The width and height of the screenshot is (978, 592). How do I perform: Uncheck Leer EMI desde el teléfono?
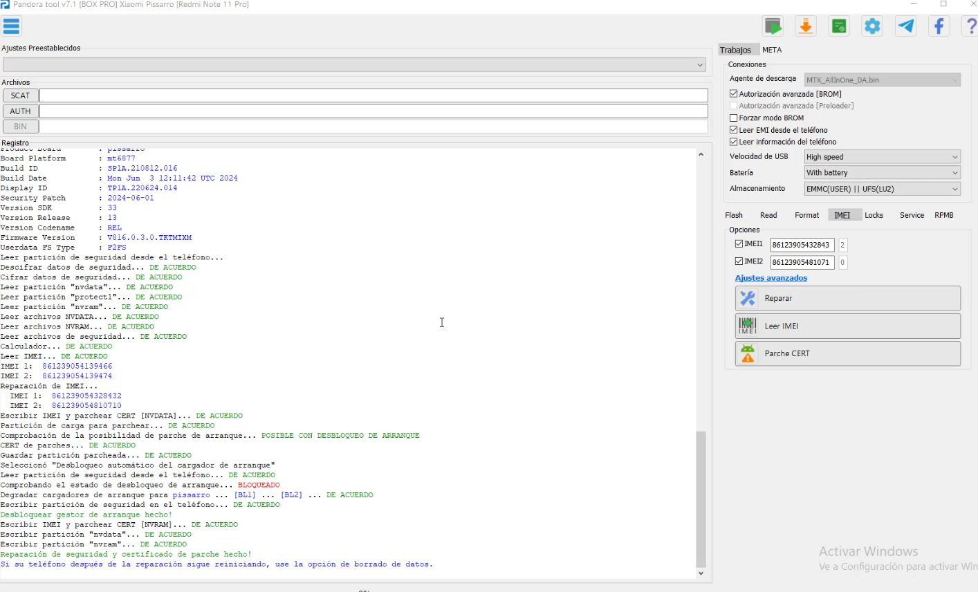(x=734, y=130)
